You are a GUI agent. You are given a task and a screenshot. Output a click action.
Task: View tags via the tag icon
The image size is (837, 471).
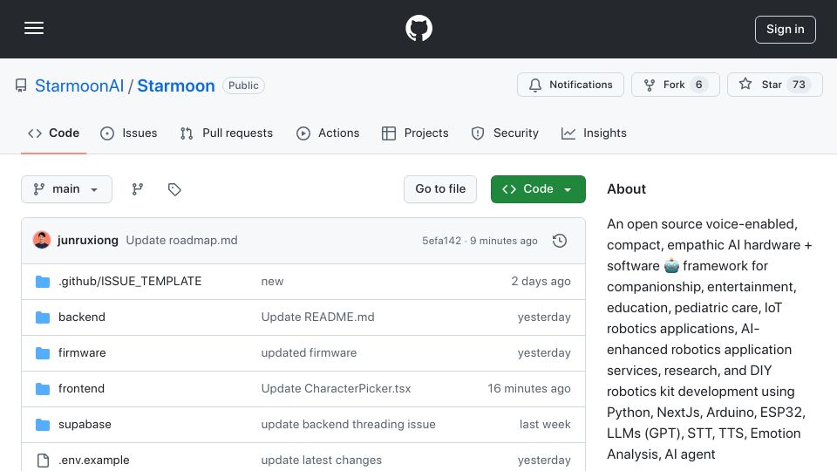point(174,189)
